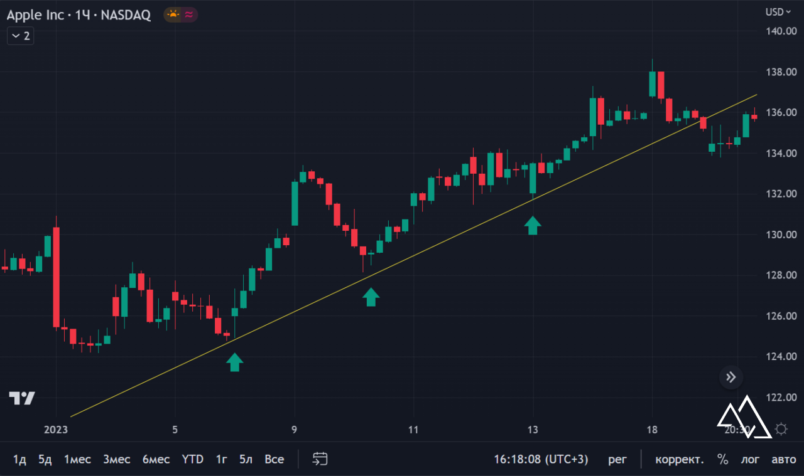
Task: Click the 2023 label on time axis
Action: point(56,430)
